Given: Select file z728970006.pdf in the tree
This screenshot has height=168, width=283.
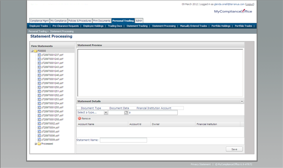Looking at the screenshot, I should (x=50, y=136).
